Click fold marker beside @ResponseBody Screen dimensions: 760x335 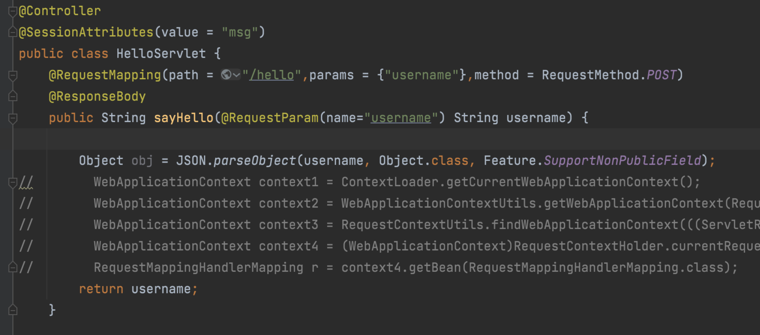click(x=13, y=96)
